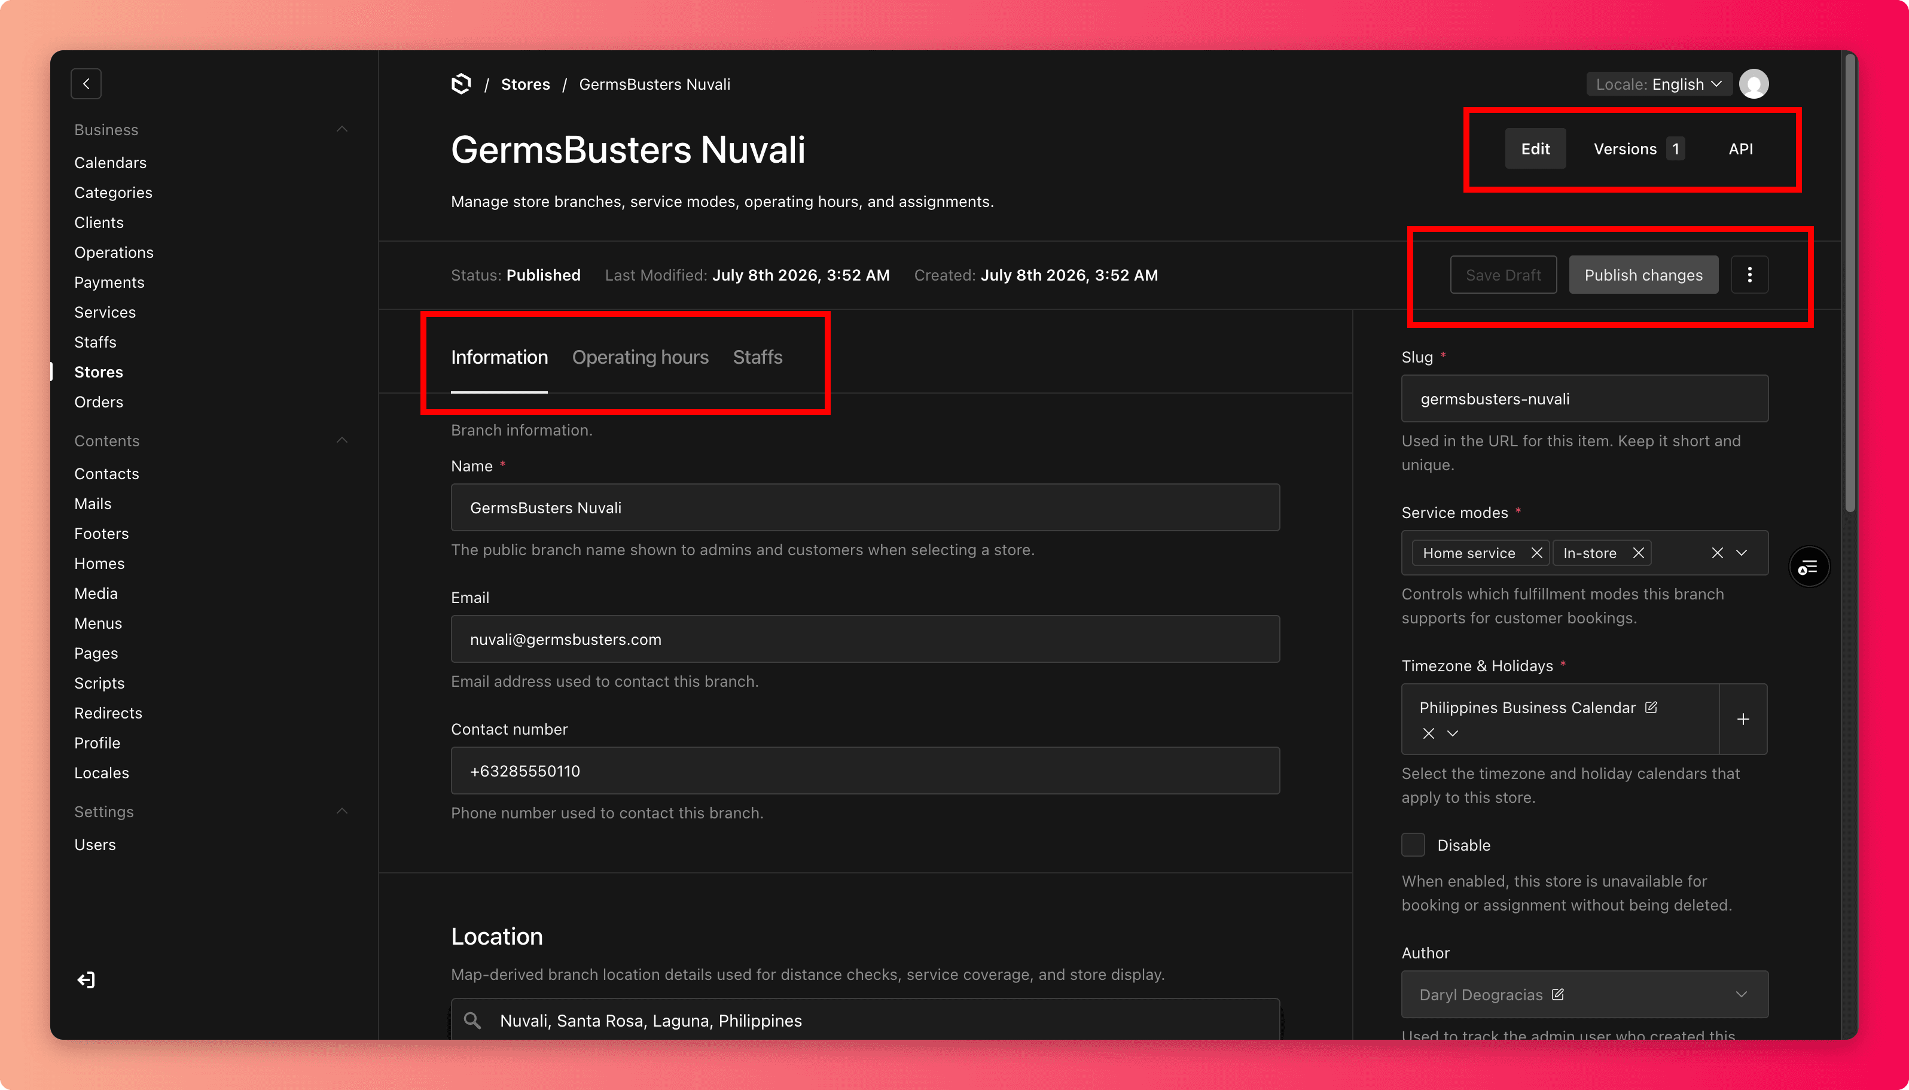Image resolution: width=1909 pixels, height=1090 pixels.
Task: Open Calendars in the sidebar
Action: (x=110, y=163)
